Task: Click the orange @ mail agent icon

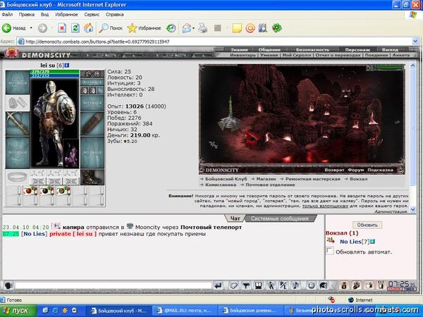Action: [x=250, y=27]
